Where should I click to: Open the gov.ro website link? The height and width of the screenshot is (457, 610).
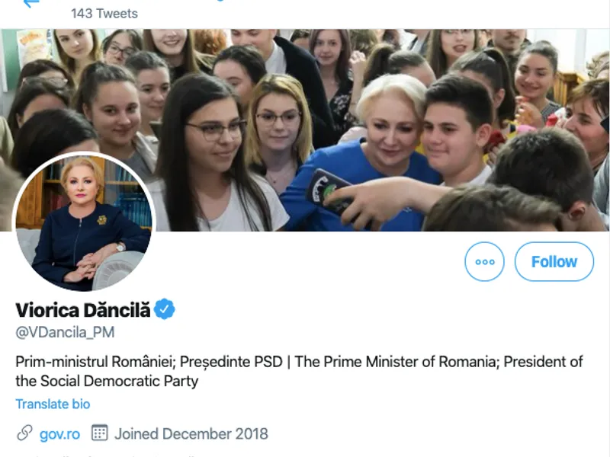59,434
